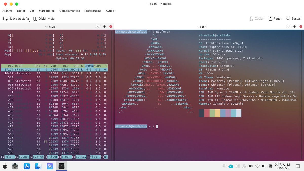304x171 pixels.
Task: Click the Nueva pestaña toolbar button
Action: [x=16, y=19]
